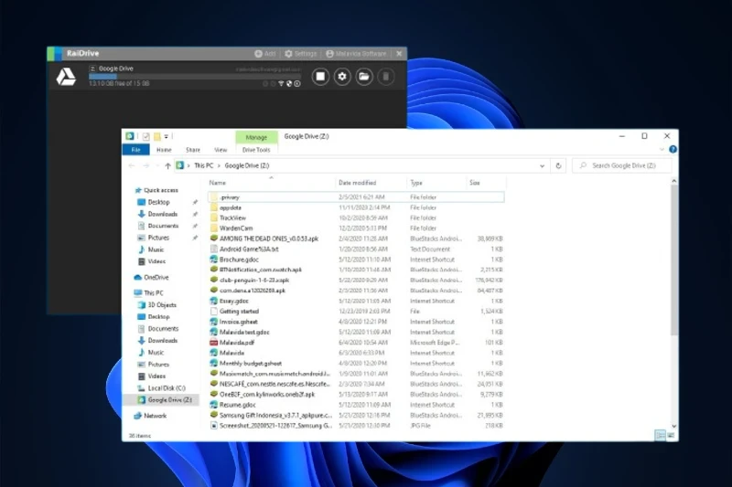The width and height of the screenshot is (732, 487).
Task: Click the Google Drive logo in RaiDrive
Action: click(x=66, y=78)
